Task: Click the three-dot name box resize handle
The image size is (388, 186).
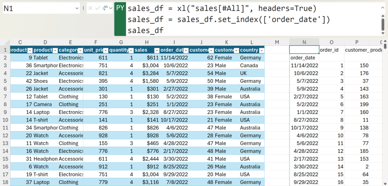Action: [x=83, y=8]
